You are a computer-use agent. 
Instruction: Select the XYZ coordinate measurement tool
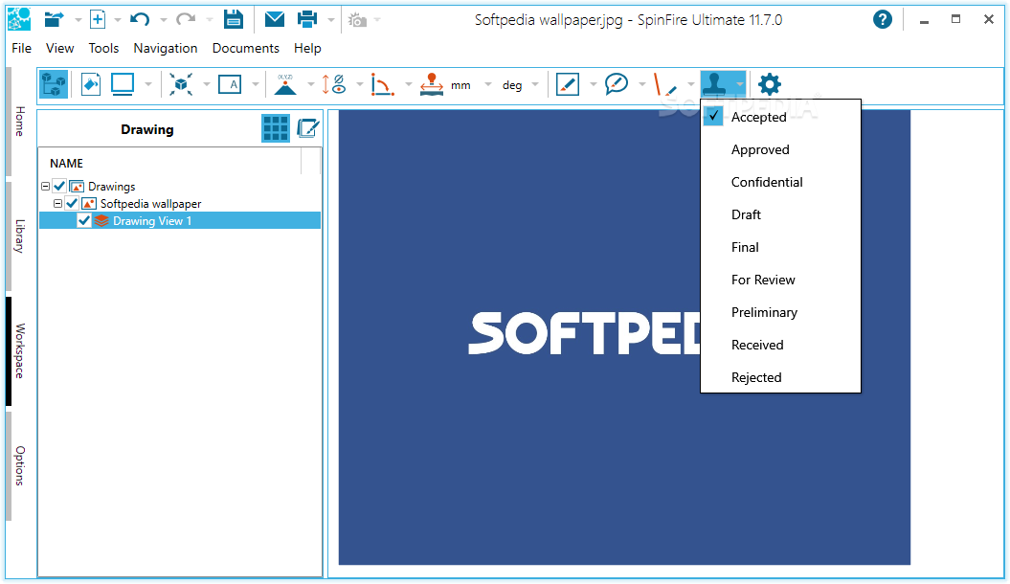(x=284, y=84)
